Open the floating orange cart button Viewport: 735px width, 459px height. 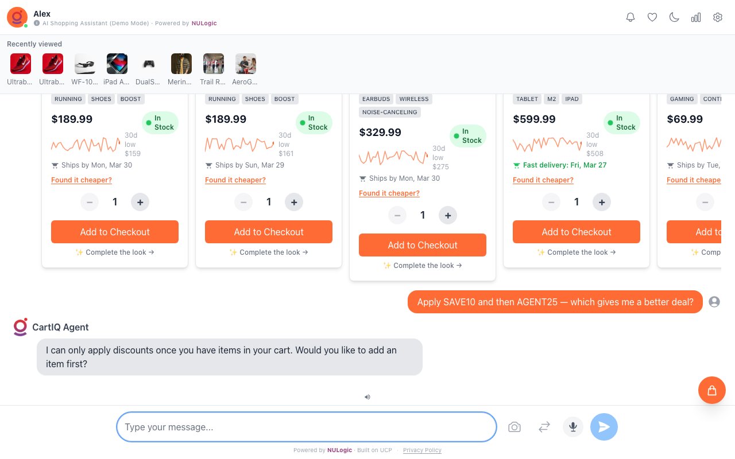coord(711,390)
